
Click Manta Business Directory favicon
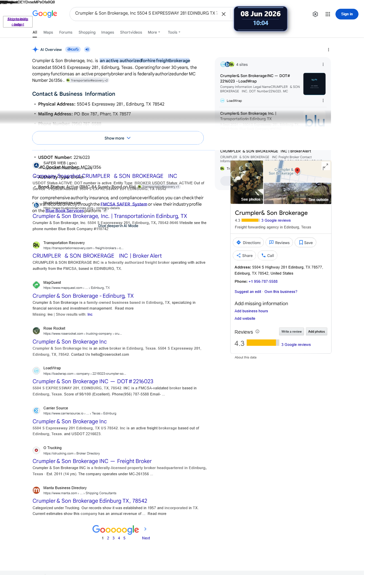click(36, 490)
